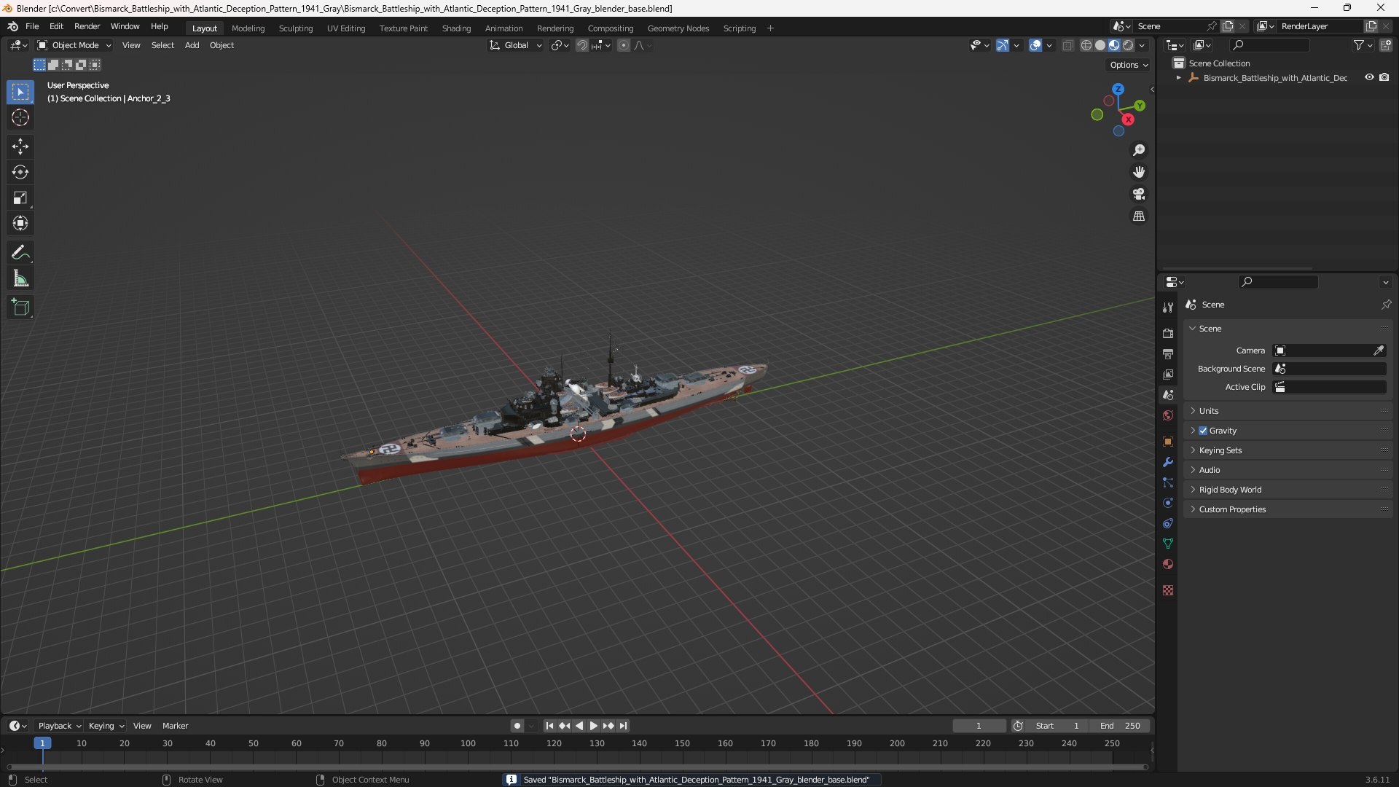
Task: Open the Object Data properties tab
Action: pos(1168,544)
